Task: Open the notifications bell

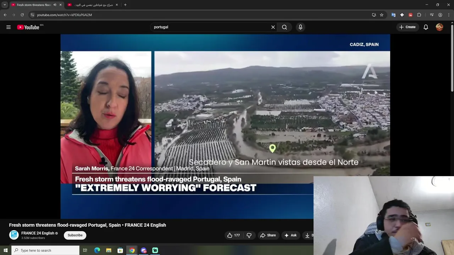Action: pos(426,27)
